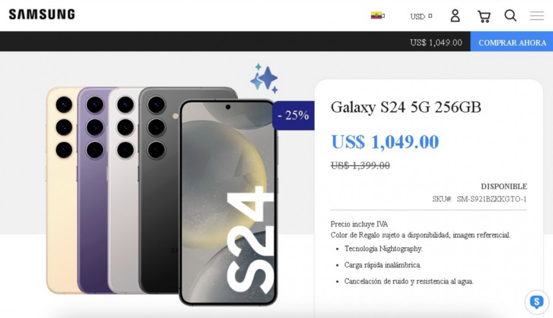The image size is (553, 318).
Task: Select the cream yellow phone color
Action: click(62, 191)
